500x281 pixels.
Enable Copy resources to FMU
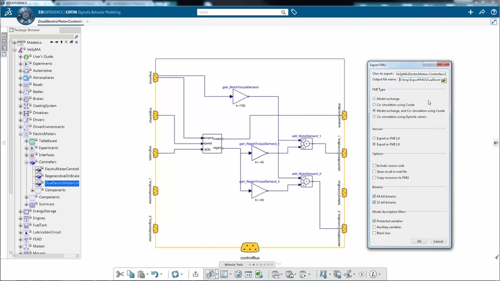click(x=374, y=178)
